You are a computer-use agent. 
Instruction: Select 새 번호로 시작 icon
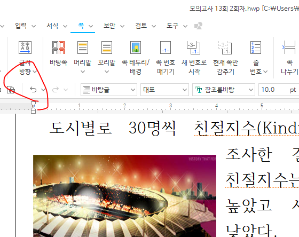coord(194,48)
